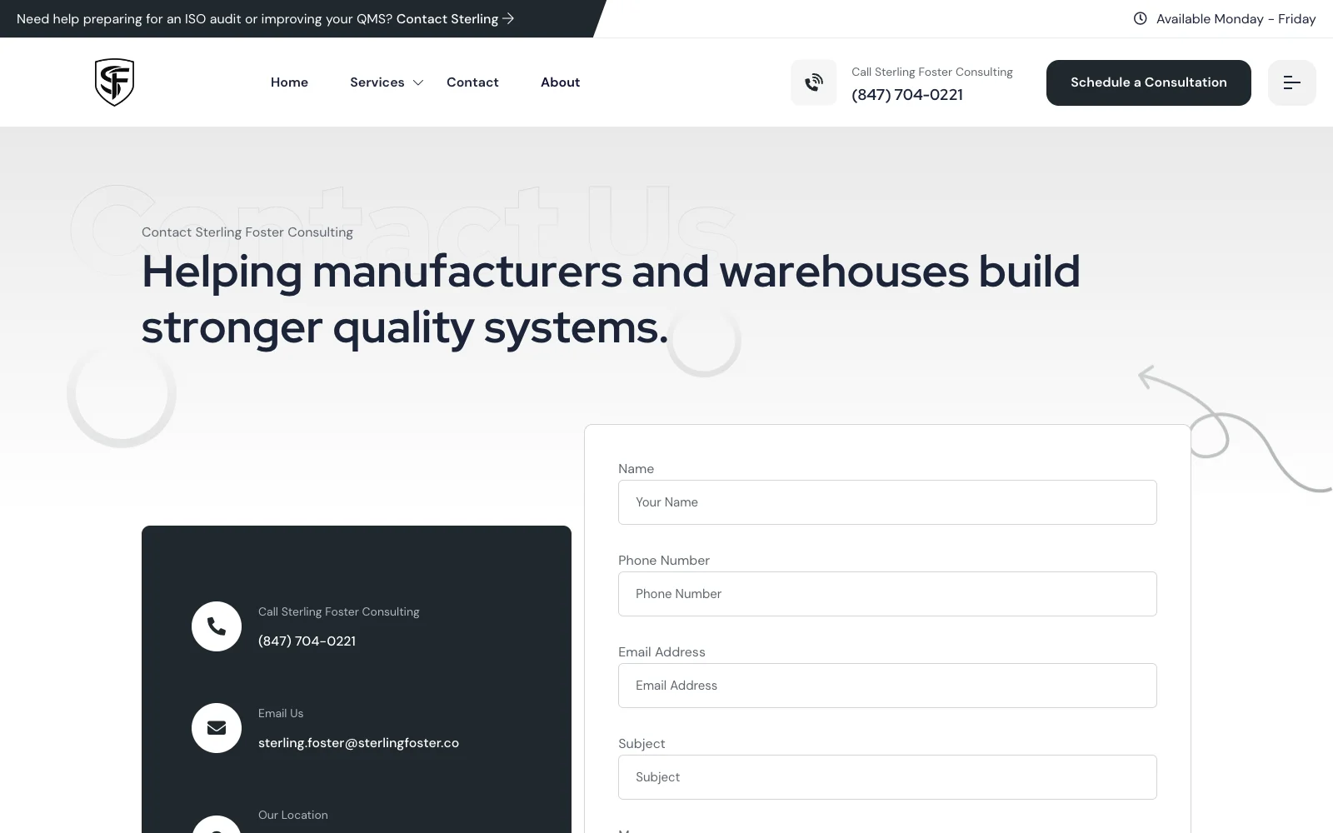This screenshot has width=1333, height=833.
Task: Expand the Services dropdown chevron
Action: (418, 82)
